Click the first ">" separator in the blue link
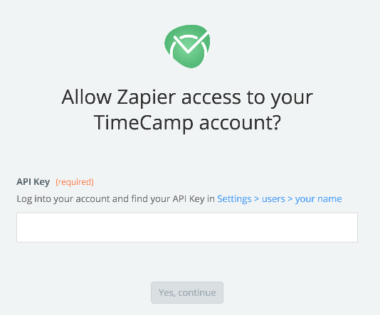Screen dimensions: 380x315 pyautogui.click(x=257, y=199)
